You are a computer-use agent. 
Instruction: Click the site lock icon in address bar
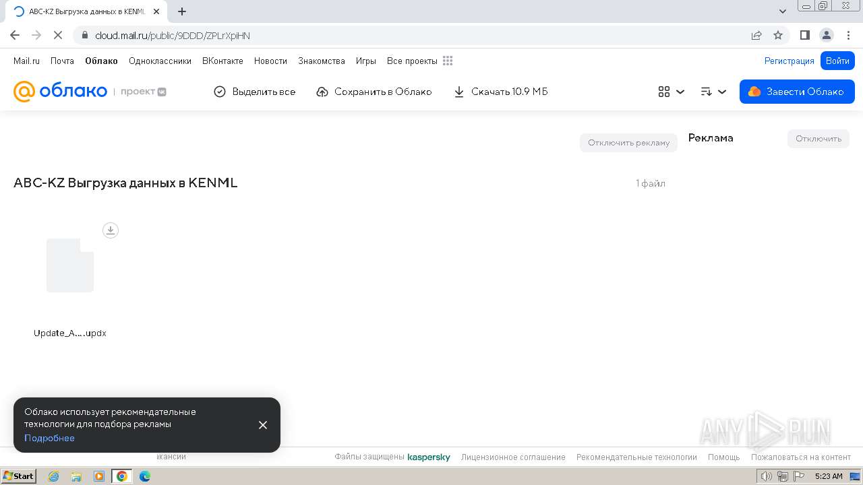[x=84, y=35]
